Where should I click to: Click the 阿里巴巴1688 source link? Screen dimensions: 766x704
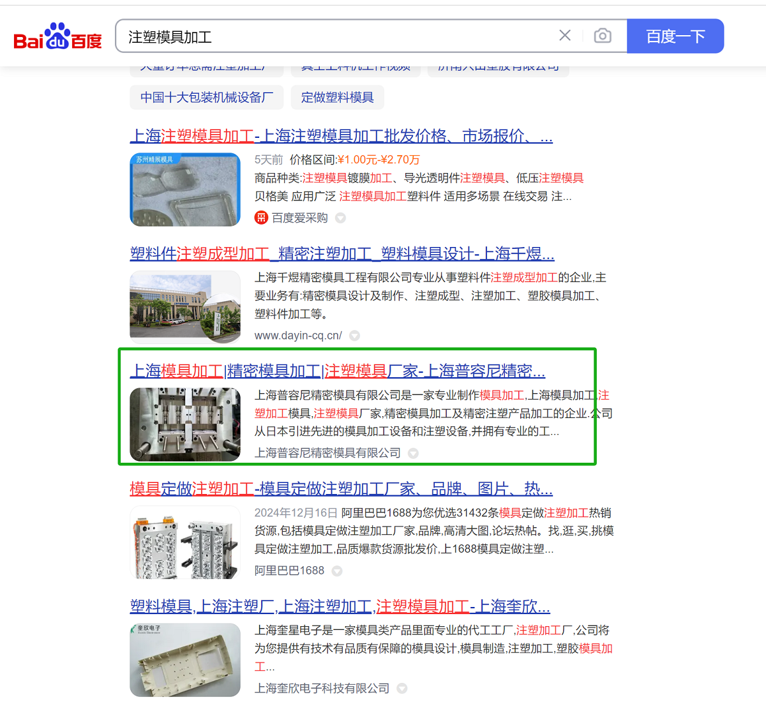point(289,571)
